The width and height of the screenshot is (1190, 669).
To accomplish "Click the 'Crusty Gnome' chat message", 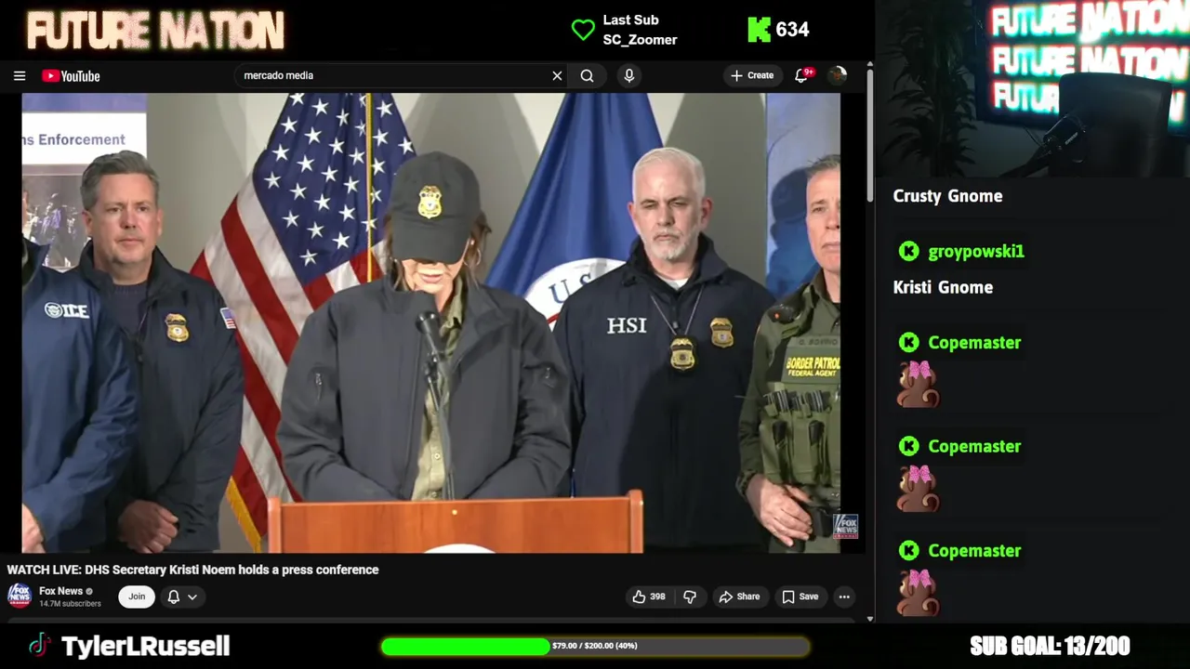I will coord(947,196).
